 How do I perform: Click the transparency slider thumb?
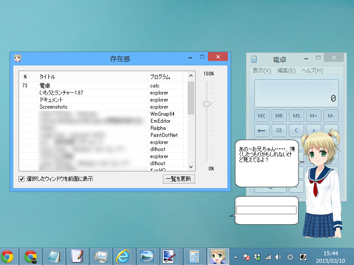(x=207, y=104)
